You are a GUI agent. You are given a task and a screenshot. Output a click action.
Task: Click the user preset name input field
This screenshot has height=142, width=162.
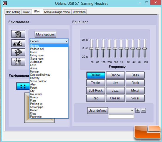[x=121, y=116]
